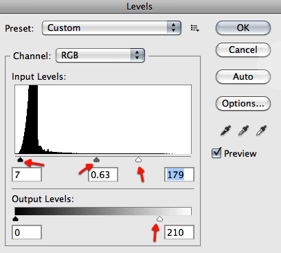281x253 pixels.
Task: Open the Channel dropdown showing RGB
Action: (x=100, y=55)
